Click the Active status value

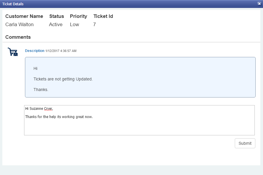(56, 24)
